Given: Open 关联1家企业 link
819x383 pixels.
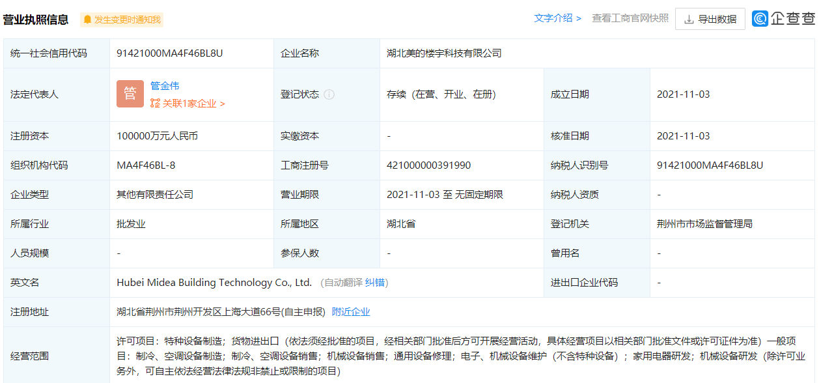Looking at the screenshot, I should (194, 103).
